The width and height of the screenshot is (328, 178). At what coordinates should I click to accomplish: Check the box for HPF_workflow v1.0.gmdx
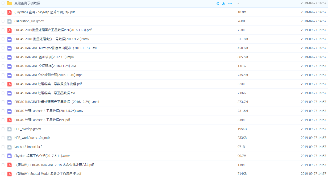pos(3,138)
